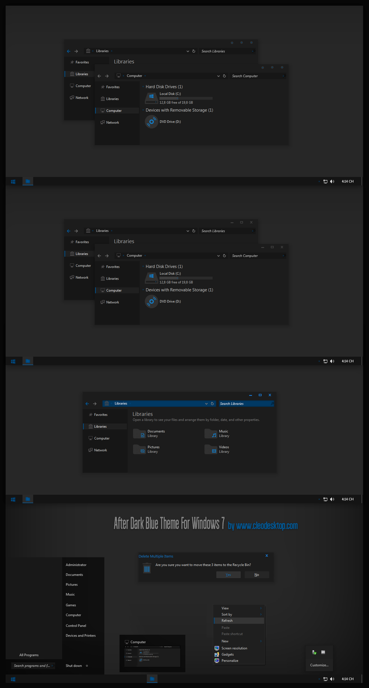369x688 pixels.
Task: Click the Gadgets icon in the context menu
Action: pos(217,655)
